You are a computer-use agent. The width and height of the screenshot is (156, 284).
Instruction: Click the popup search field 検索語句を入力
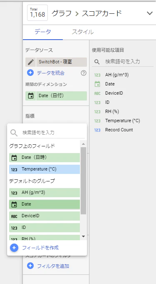click(x=47, y=133)
